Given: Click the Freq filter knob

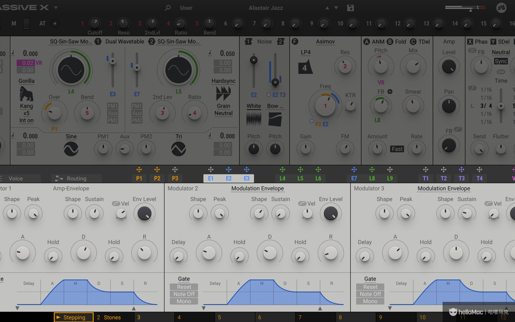Looking at the screenshot, I should pyautogui.click(x=325, y=106).
